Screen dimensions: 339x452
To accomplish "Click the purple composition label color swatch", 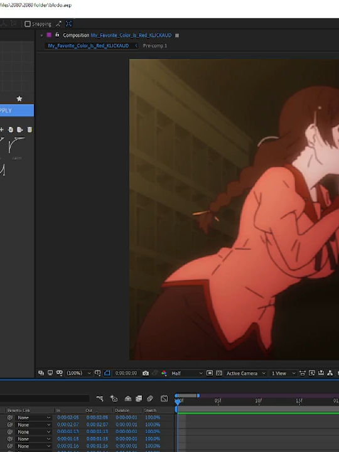I will coord(49,35).
